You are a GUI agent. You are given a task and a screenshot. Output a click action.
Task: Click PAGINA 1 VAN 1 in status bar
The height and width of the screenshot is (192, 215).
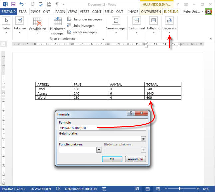[14, 189]
